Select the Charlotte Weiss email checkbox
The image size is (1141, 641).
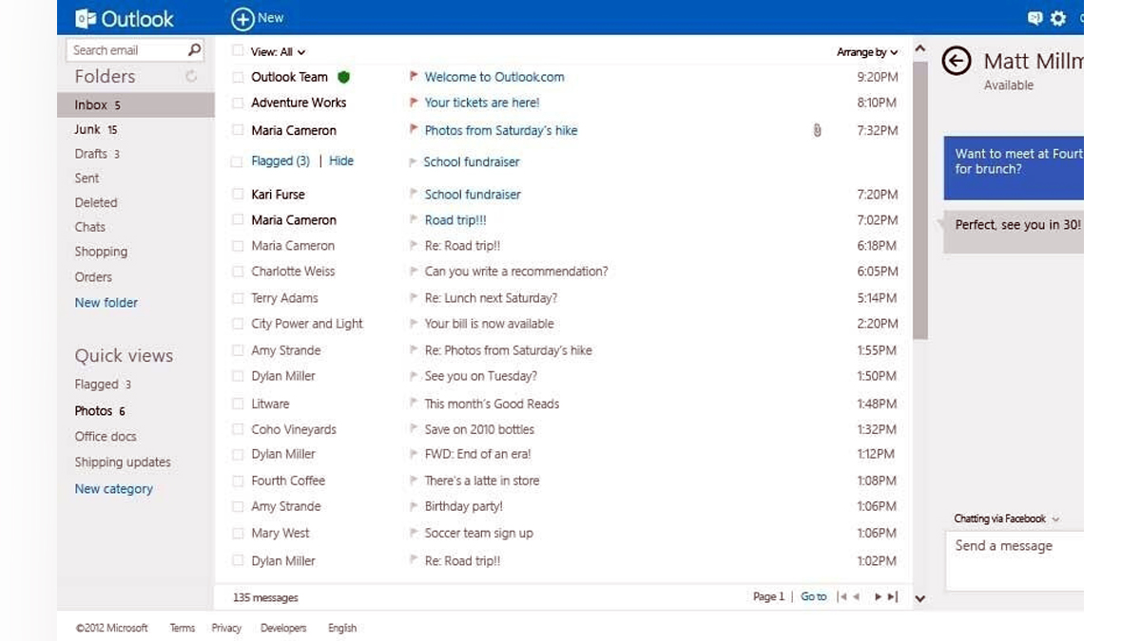(238, 272)
